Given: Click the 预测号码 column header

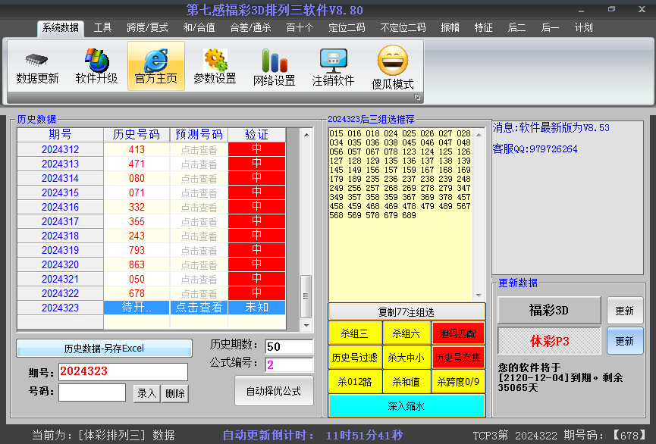Looking at the screenshot, I should pos(199,135).
